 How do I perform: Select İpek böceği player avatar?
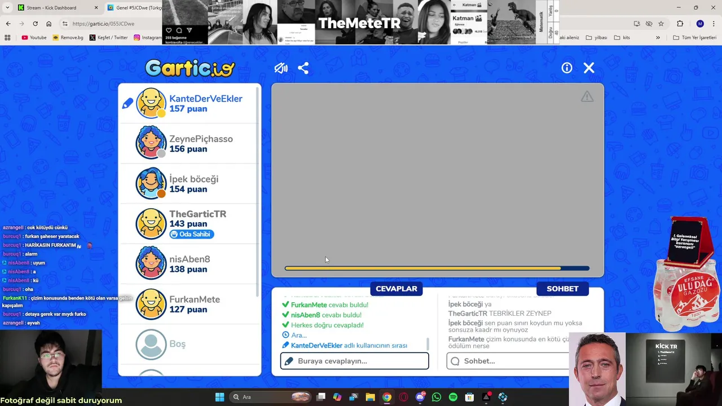tap(151, 183)
